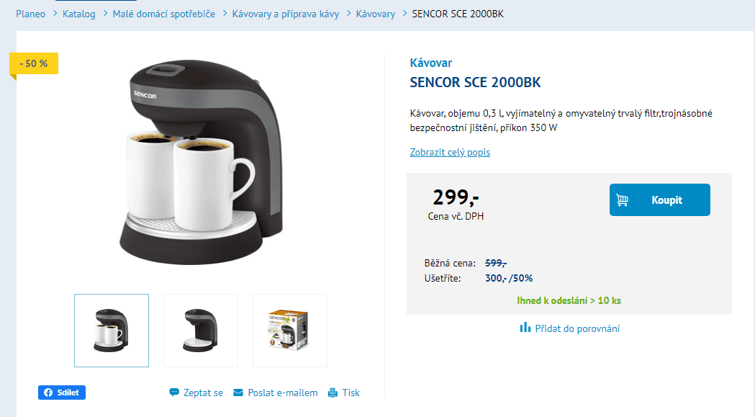The width and height of the screenshot is (755, 417).
Task: Click the envelope icon beside Poslat e-mailem
Action: (x=238, y=392)
